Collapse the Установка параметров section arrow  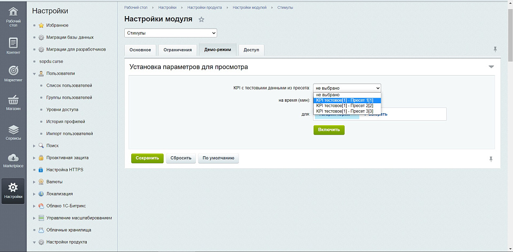point(491,67)
